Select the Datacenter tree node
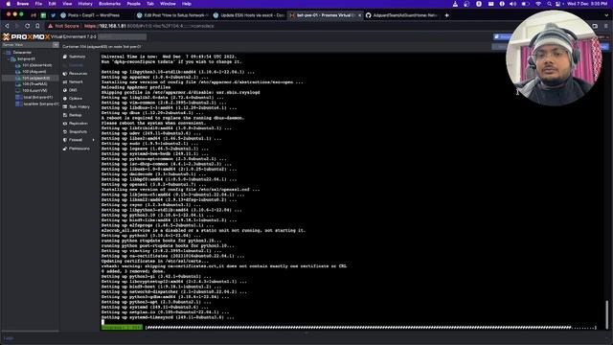 22,53
